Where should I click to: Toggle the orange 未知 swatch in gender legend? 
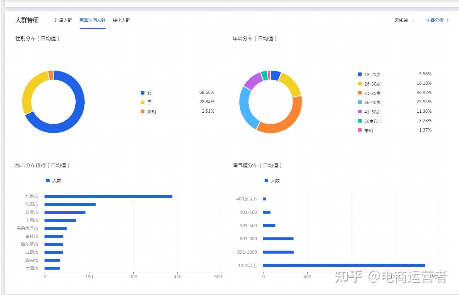coord(143,111)
